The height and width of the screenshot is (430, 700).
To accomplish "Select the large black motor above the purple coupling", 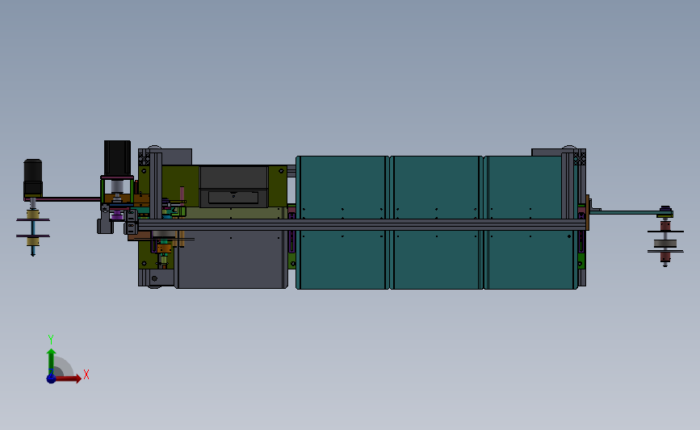I will (x=117, y=158).
